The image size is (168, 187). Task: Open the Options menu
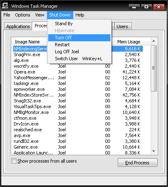pos(23,15)
